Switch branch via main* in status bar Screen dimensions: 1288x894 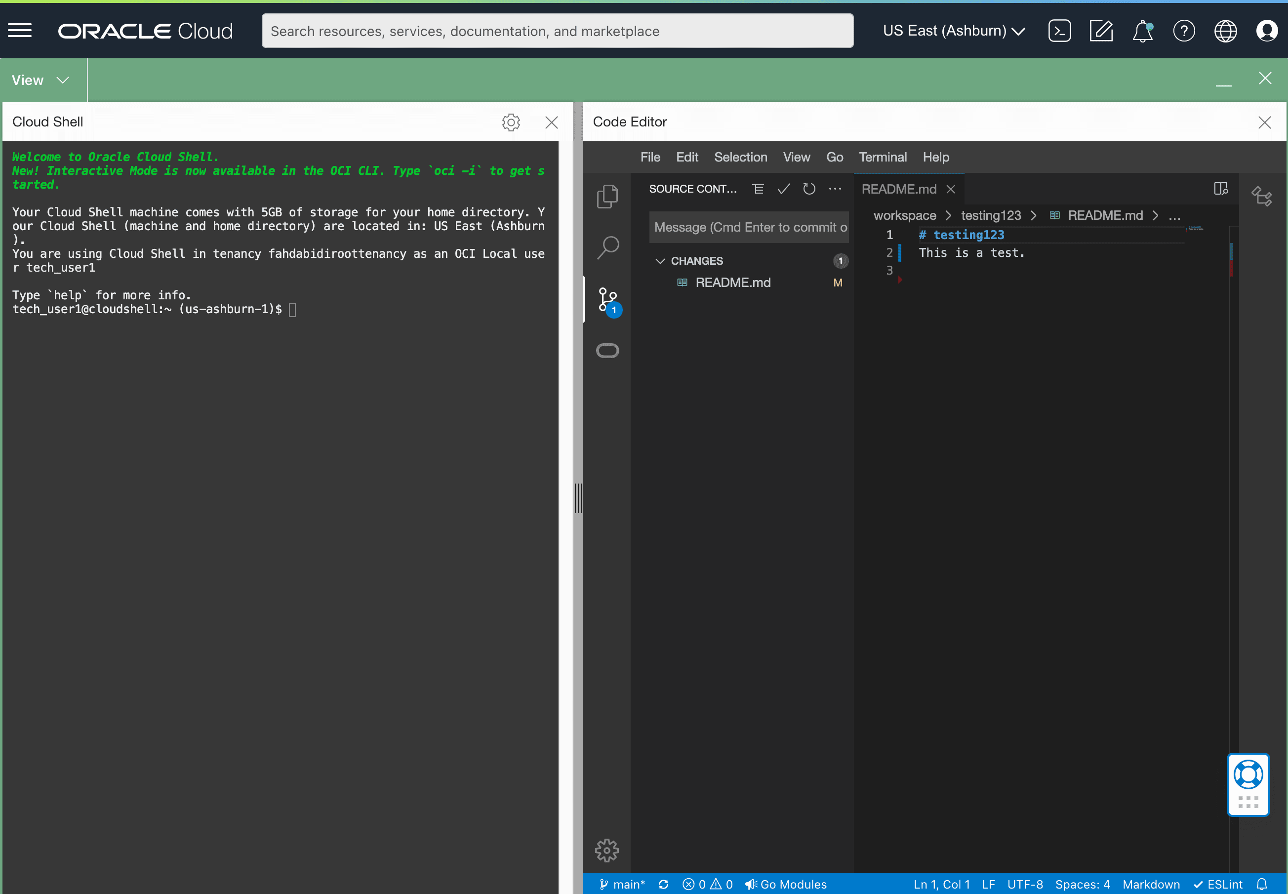click(x=622, y=884)
